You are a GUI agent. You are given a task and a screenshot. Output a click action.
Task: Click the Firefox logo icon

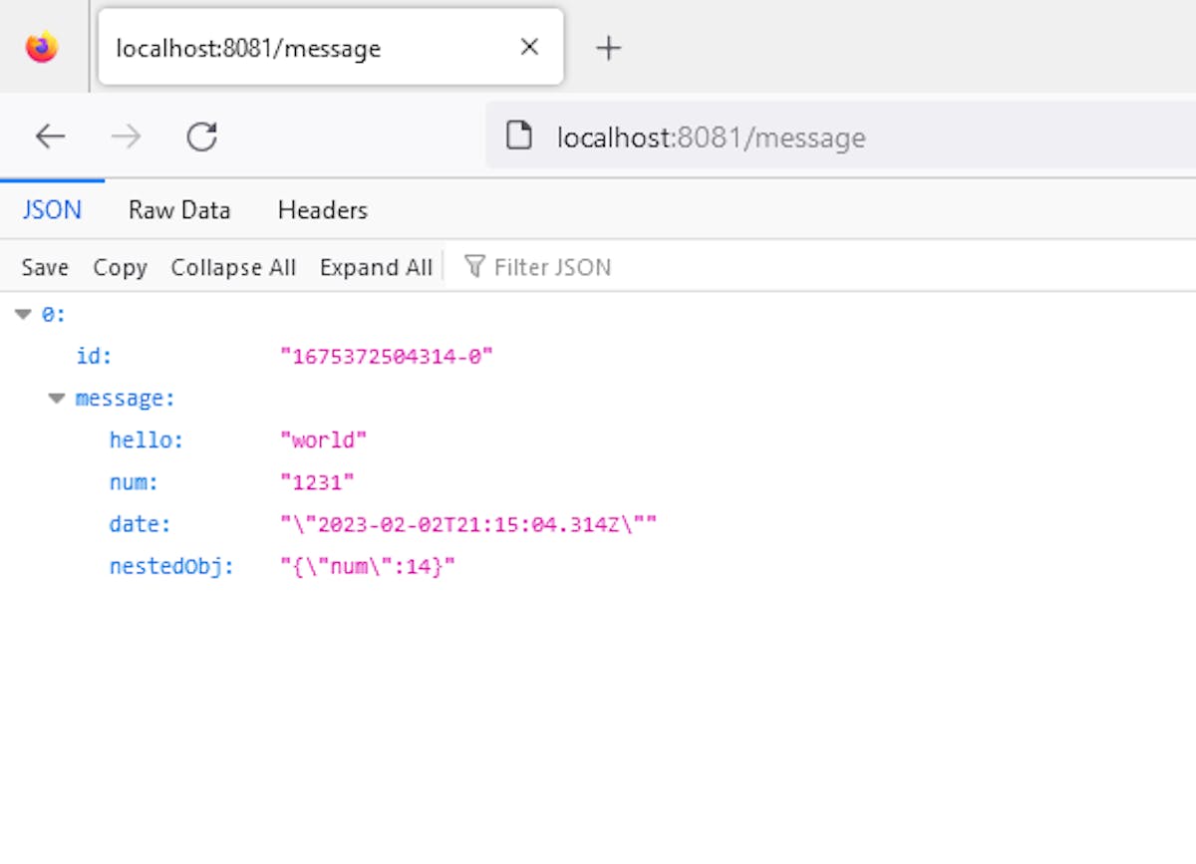pyautogui.click(x=42, y=47)
